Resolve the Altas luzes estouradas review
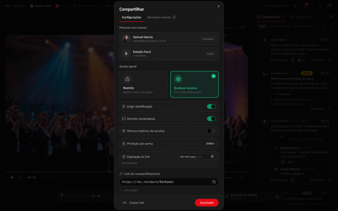 pyautogui.click(x=318, y=109)
